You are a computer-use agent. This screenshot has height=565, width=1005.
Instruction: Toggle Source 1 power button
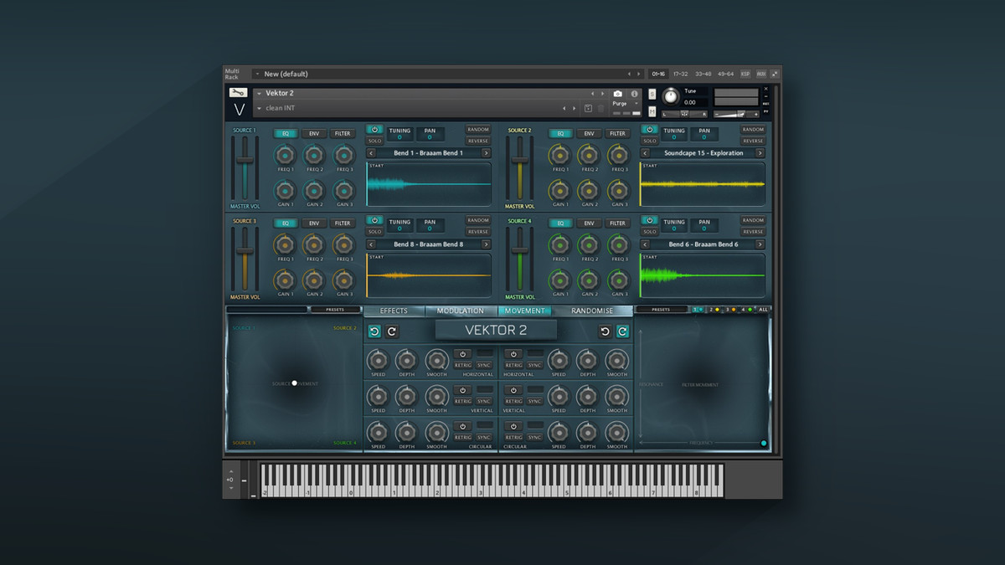[374, 130]
